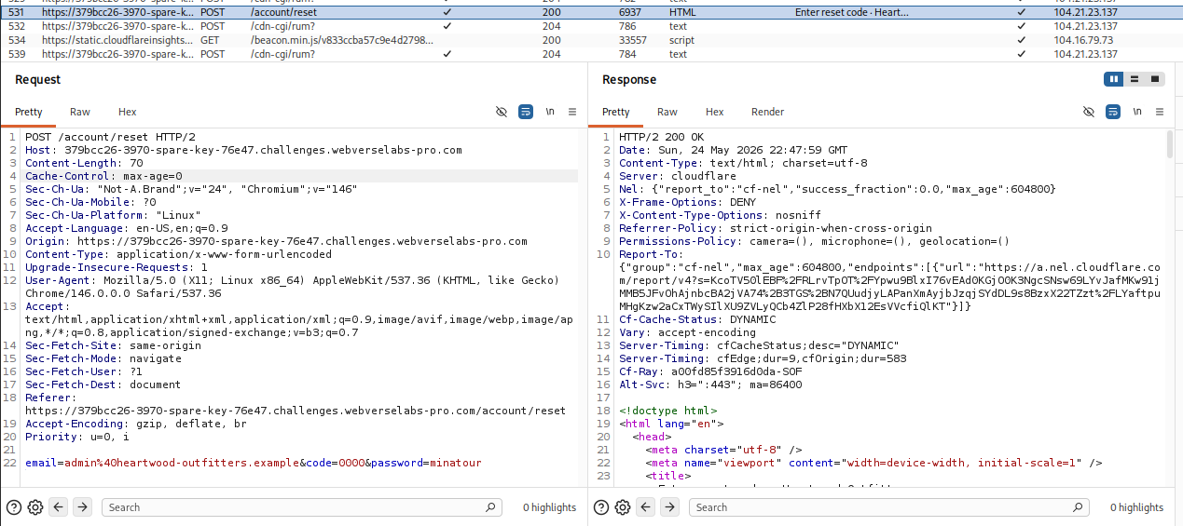Go to next search match in Response
This screenshot has height=526, width=1183.
coord(669,507)
